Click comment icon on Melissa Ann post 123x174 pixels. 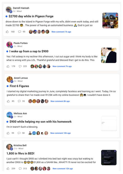(x=19, y=133)
